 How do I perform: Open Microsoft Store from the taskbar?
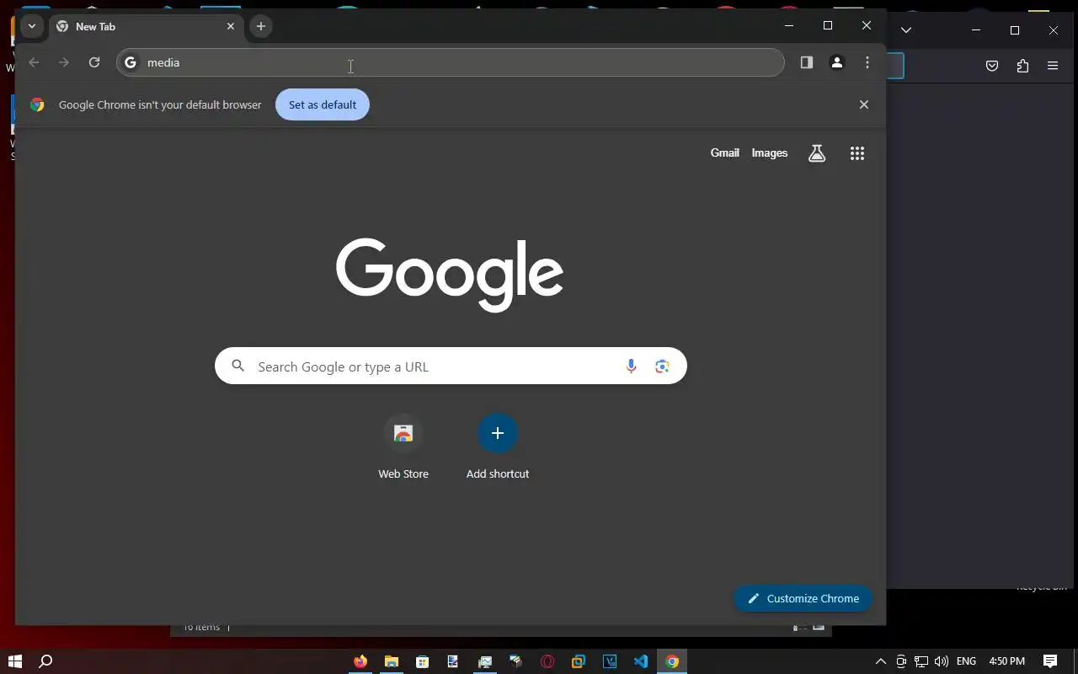pyautogui.click(x=423, y=661)
